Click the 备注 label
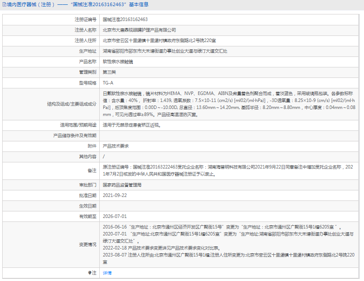 click(92, 171)
